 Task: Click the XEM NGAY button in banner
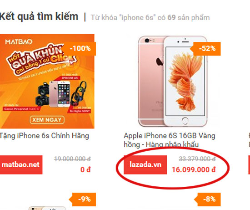[x=47, y=120]
